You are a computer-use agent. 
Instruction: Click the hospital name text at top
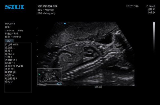point(47,6)
